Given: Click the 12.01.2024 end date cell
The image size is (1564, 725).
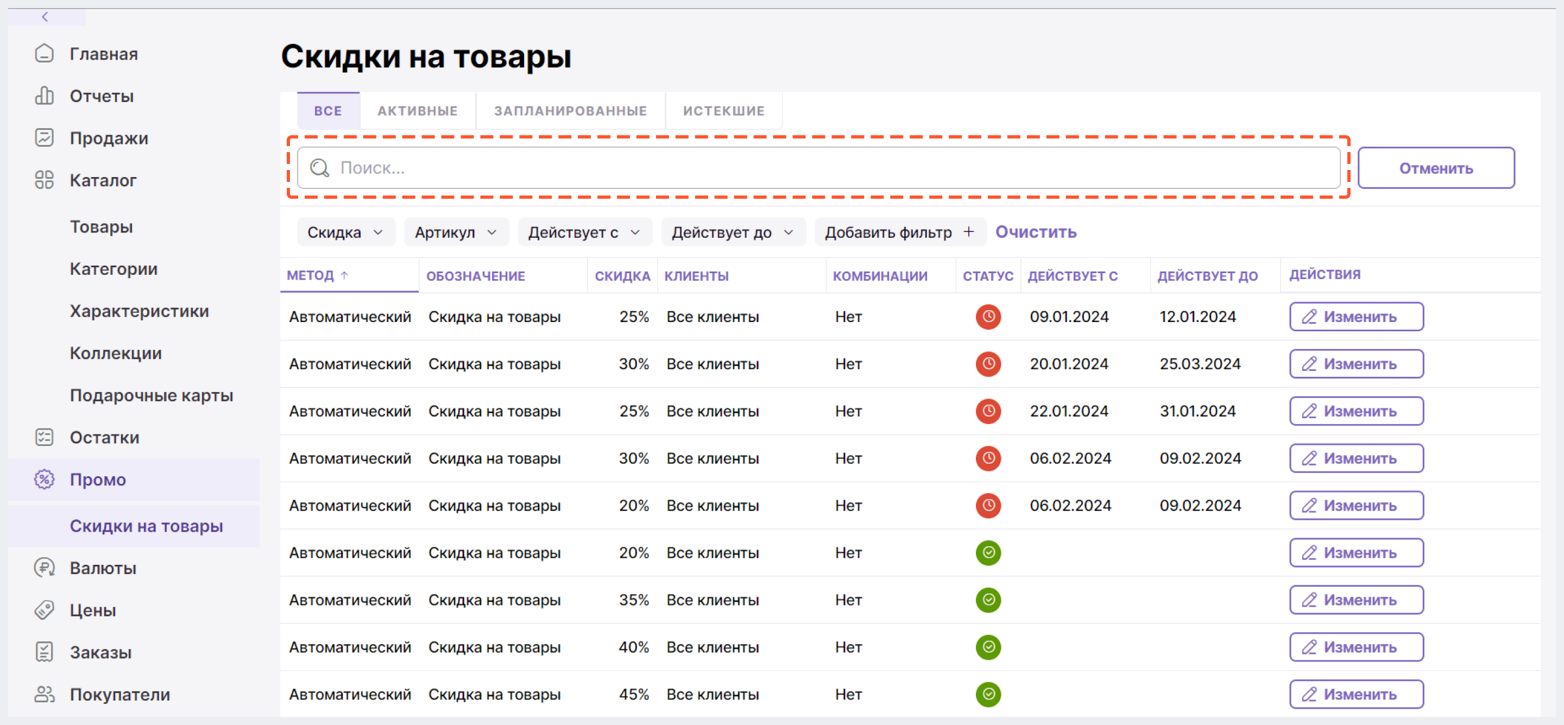Looking at the screenshot, I should pos(1197,317).
